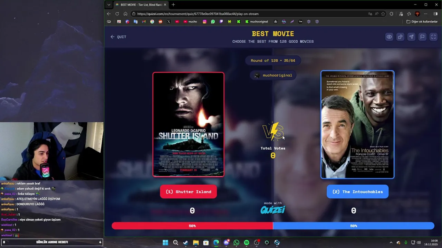Click the paper plane share icon
Viewport: 442px width, 248px height.
point(411,37)
